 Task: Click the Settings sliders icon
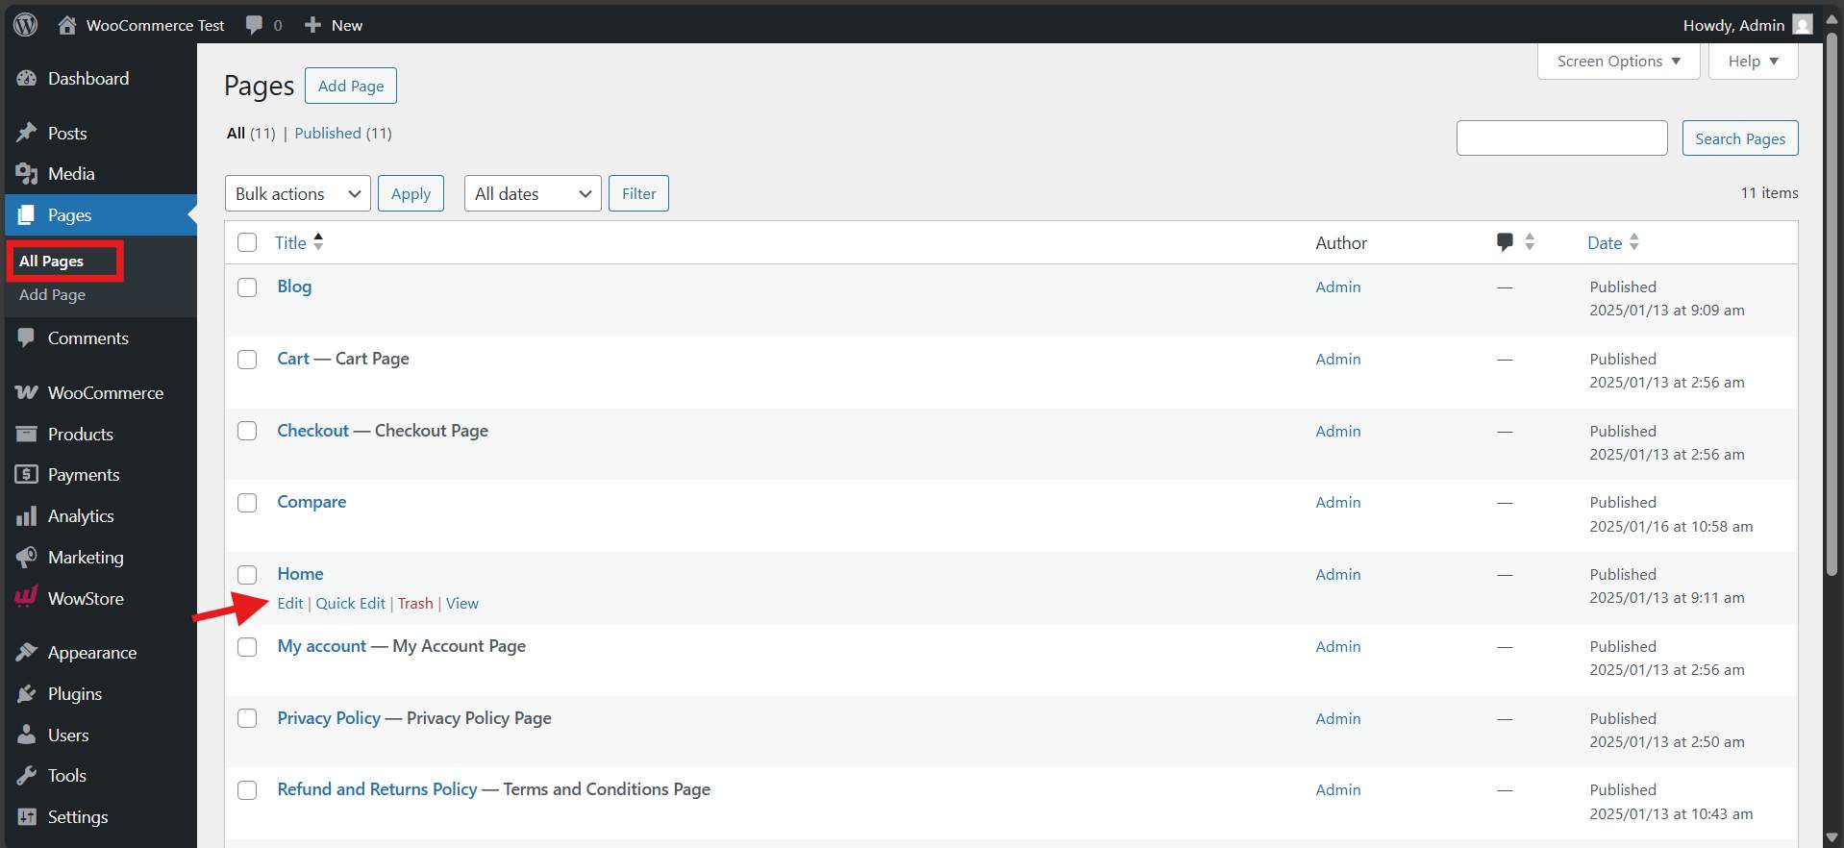(x=27, y=817)
